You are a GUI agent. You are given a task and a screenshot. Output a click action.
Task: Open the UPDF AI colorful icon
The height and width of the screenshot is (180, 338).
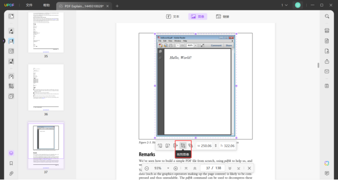[327, 163]
